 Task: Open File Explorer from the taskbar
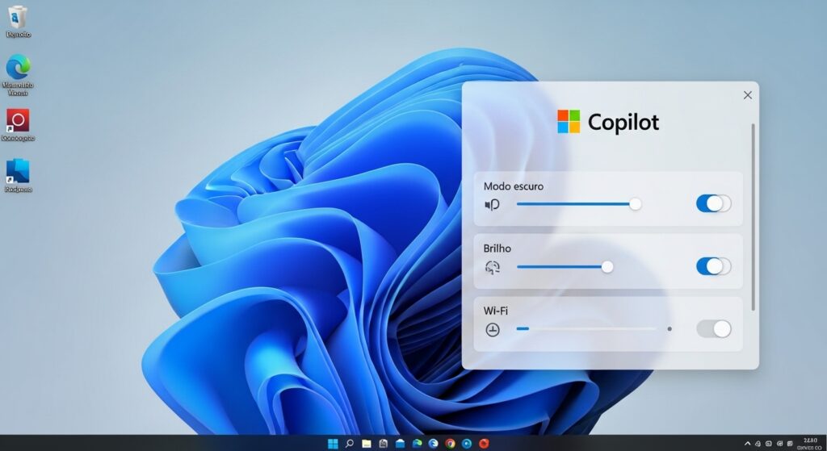point(367,444)
